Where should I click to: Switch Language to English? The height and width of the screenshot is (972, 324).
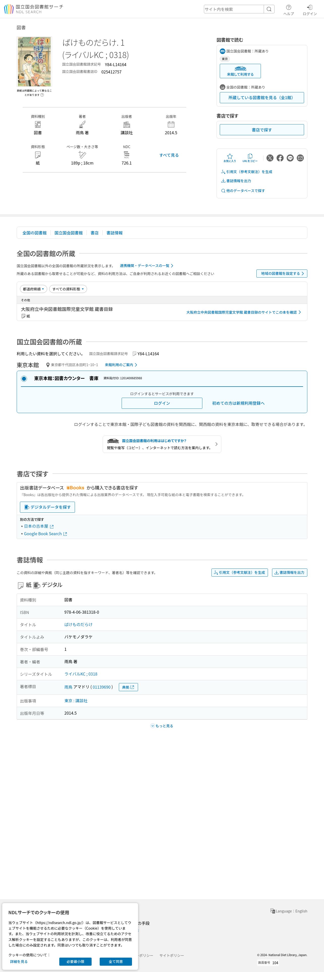pos(288,911)
